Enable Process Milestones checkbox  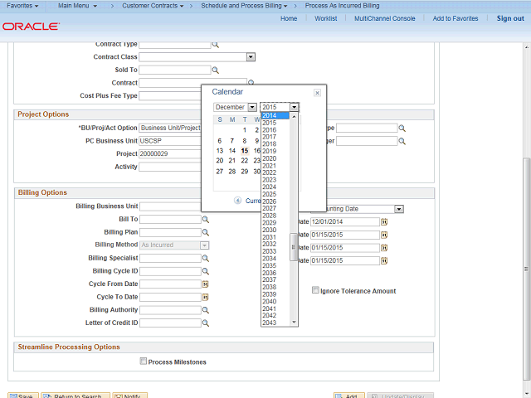(x=144, y=362)
